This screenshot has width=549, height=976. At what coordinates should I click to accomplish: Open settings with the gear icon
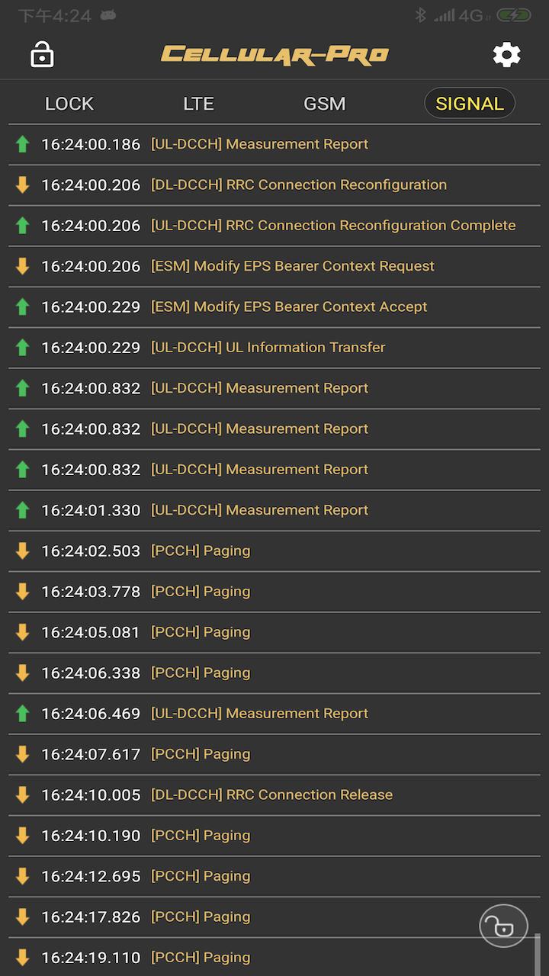coord(506,55)
